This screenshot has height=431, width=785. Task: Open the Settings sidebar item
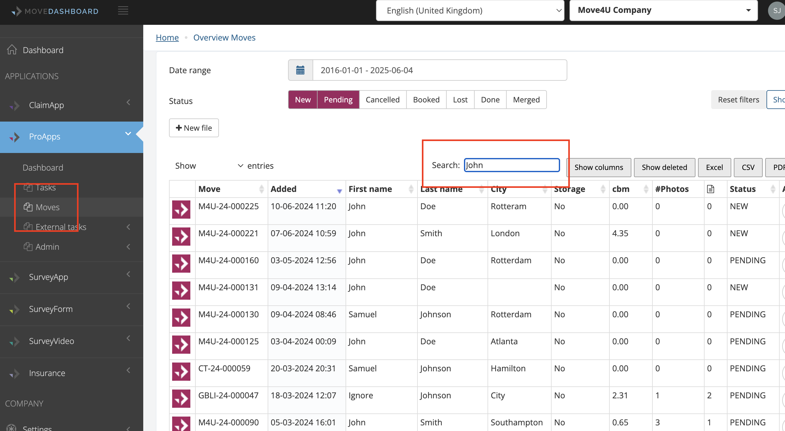click(x=37, y=428)
